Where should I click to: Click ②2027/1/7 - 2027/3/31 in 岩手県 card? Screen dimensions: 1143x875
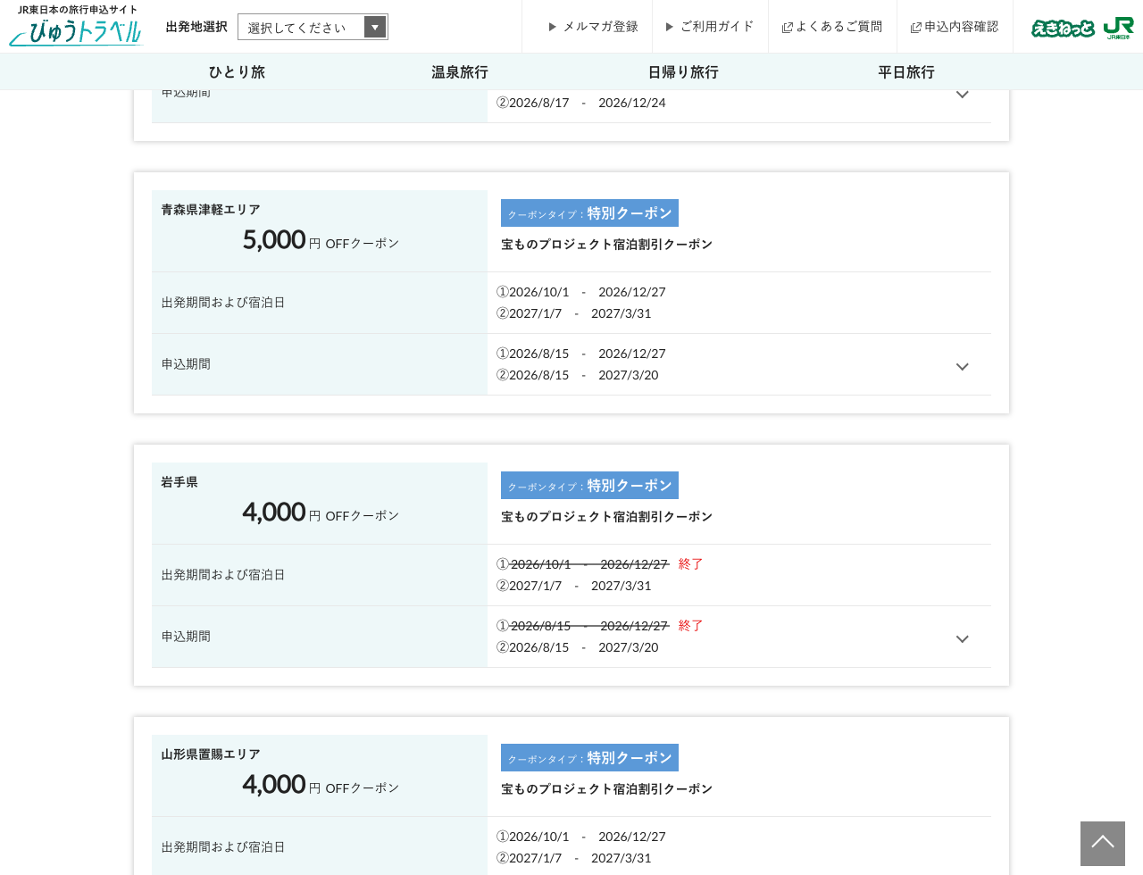[x=574, y=586]
